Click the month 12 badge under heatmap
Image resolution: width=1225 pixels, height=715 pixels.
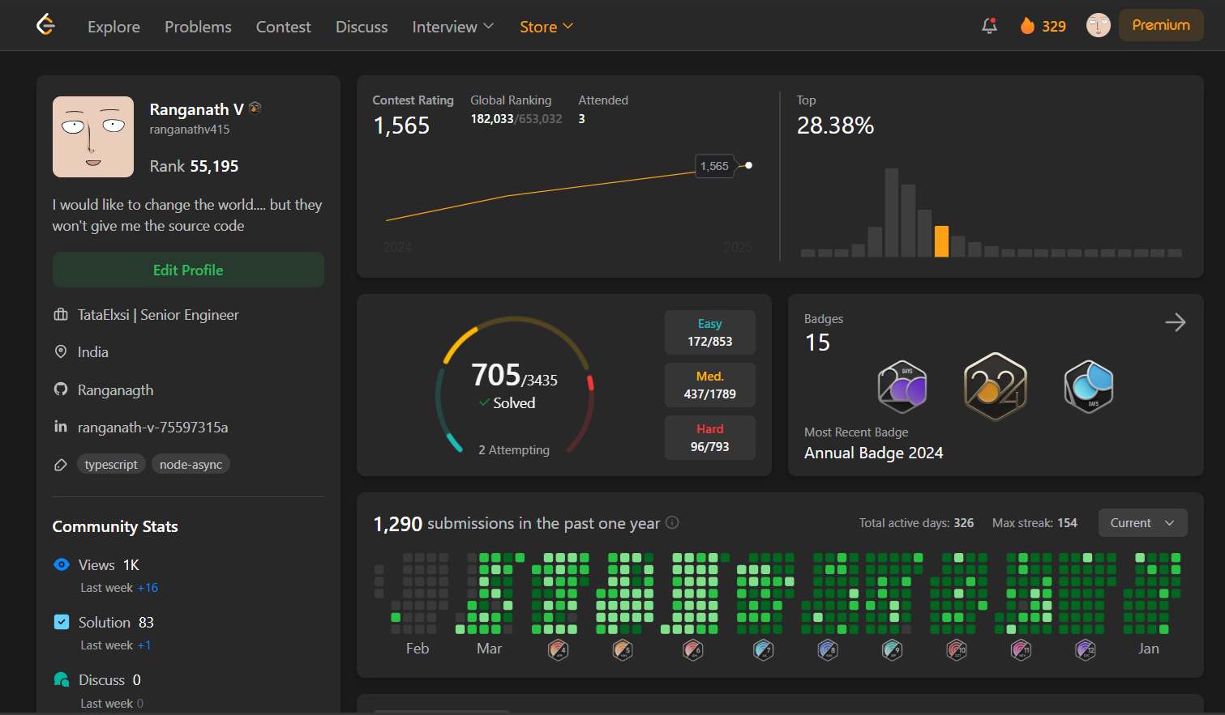(x=1086, y=649)
